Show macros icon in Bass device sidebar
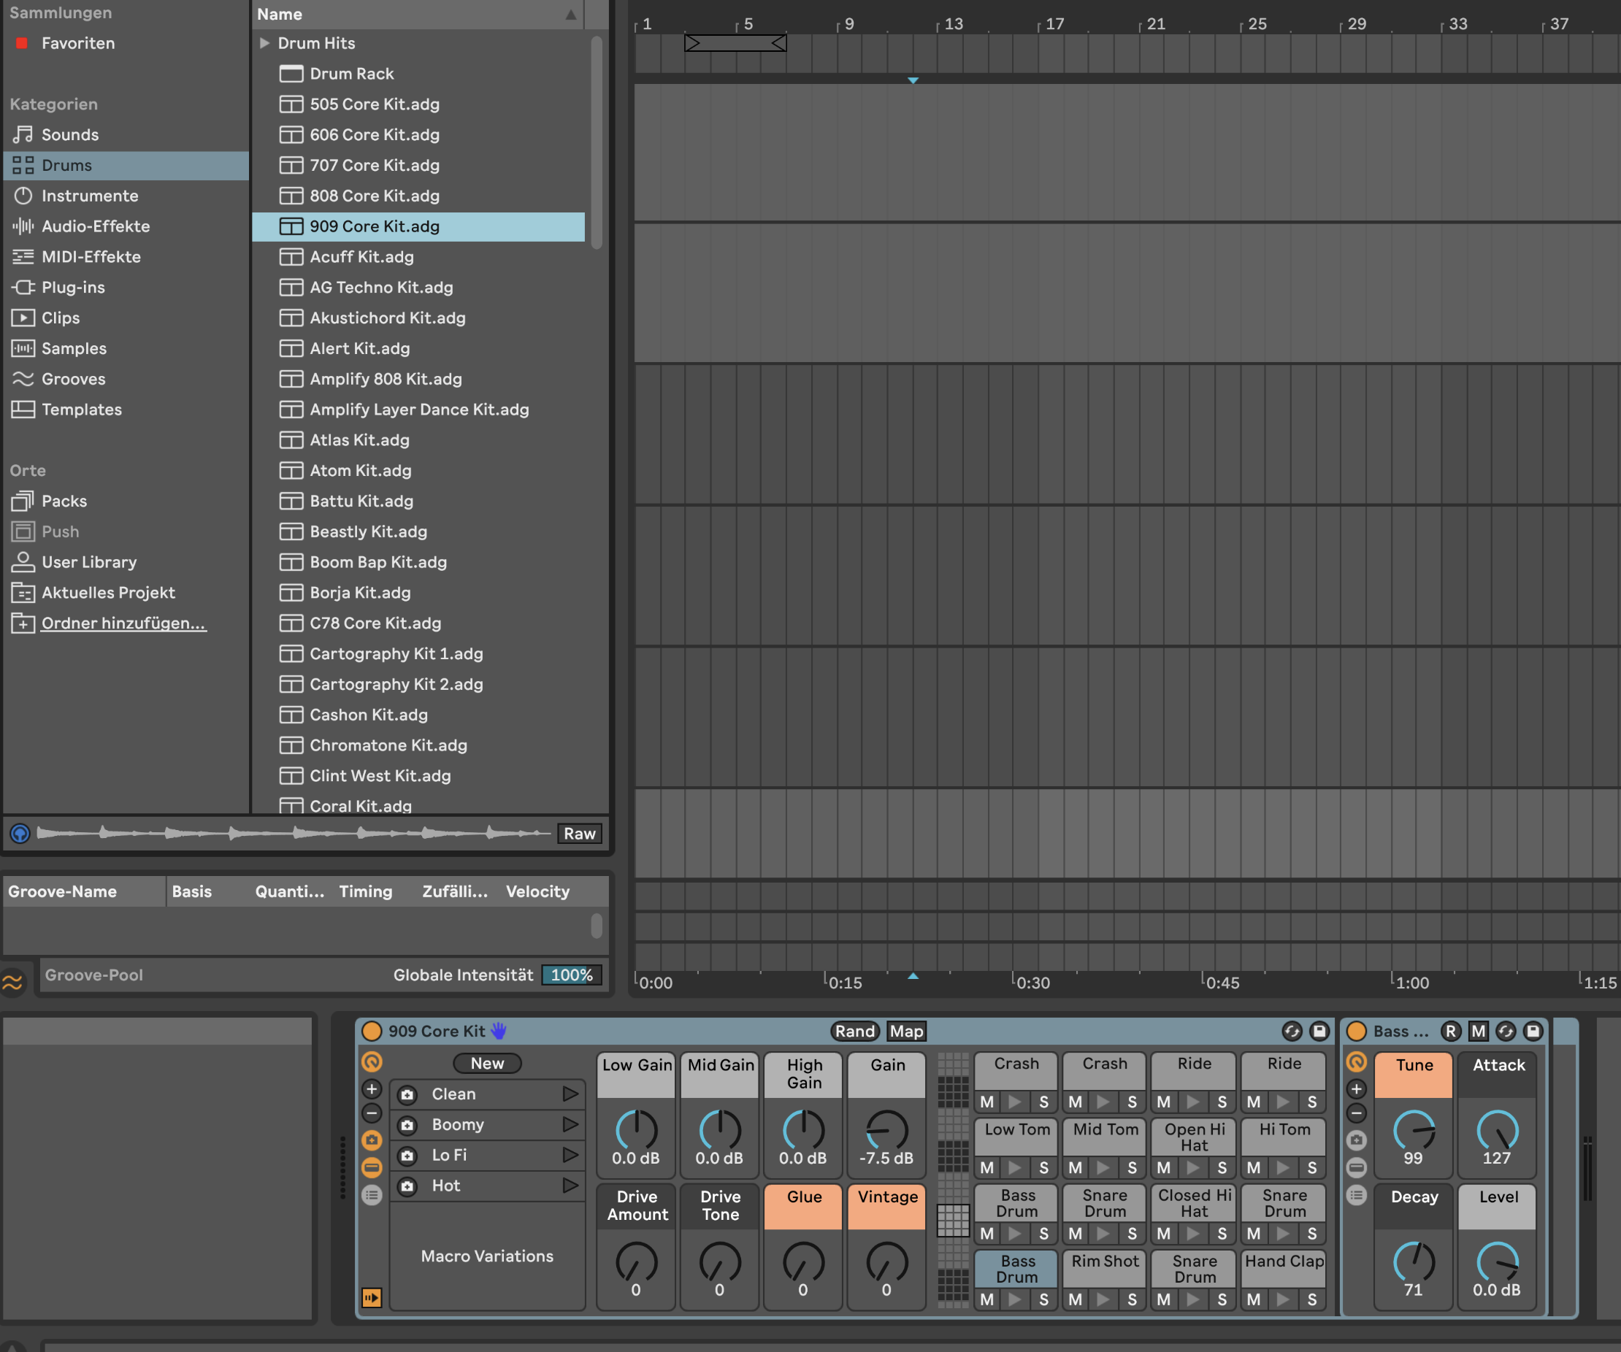The height and width of the screenshot is (1352, 1621). 1356,1063
